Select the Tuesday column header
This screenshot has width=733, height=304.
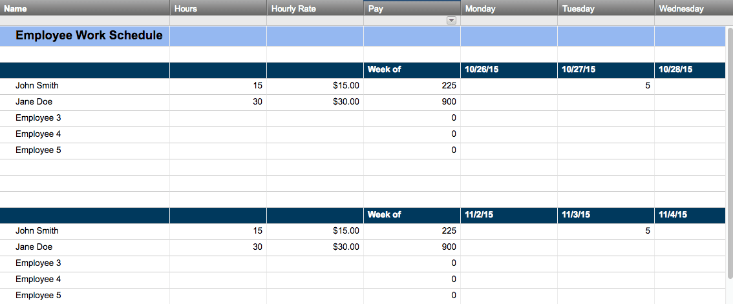tap(606, 8)
